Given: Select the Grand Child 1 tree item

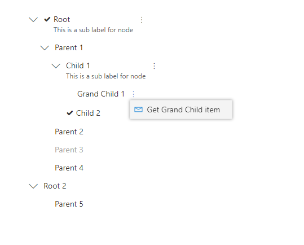Looking at the screenshot, I should tap(101, 94).
